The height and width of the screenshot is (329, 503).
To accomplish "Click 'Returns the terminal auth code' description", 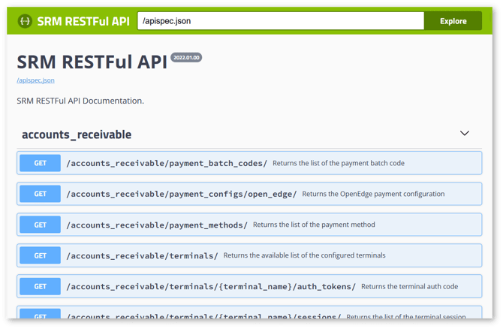I will point(410,286).
